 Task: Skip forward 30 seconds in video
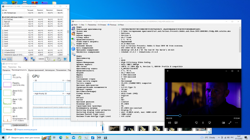pos(210,123)
